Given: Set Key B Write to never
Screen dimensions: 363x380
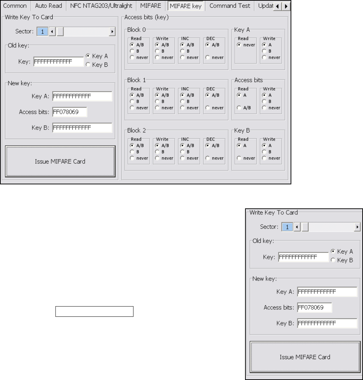Looking at the screenshot, I should 272,158.
